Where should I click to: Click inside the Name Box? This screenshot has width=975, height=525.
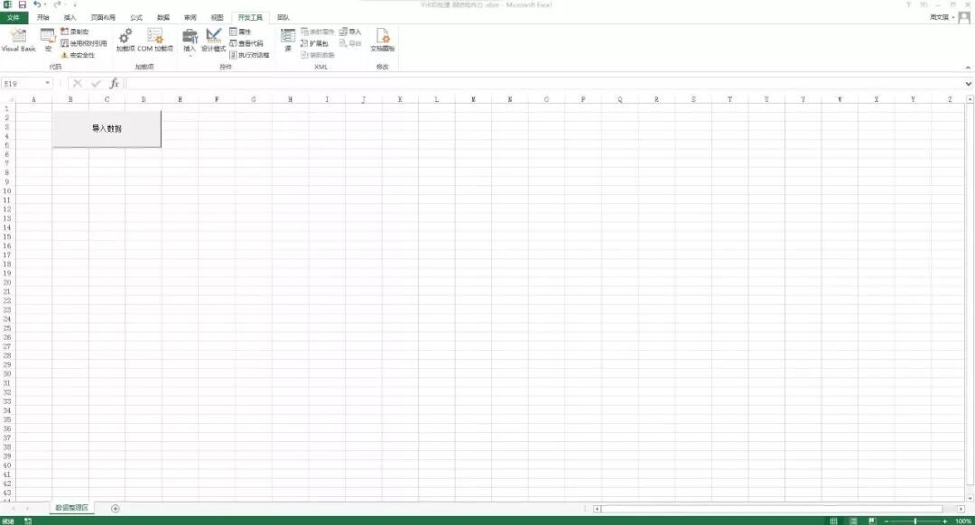click(x=23, y=83)
